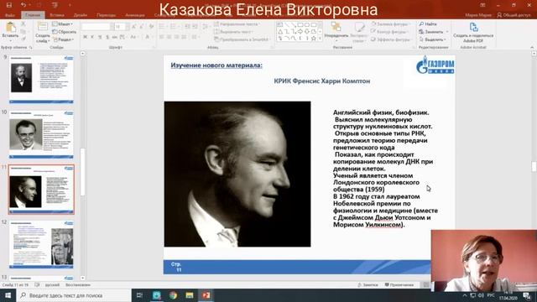
Task: Select slide 10 thumbnail
Action: click(41, 134)
